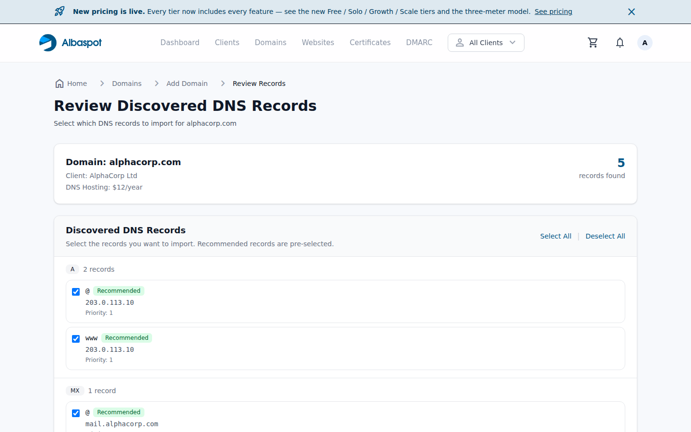Viewport: 691px width, 432px height.
Task: Open the shopping cart
Action: pos(593,43)
